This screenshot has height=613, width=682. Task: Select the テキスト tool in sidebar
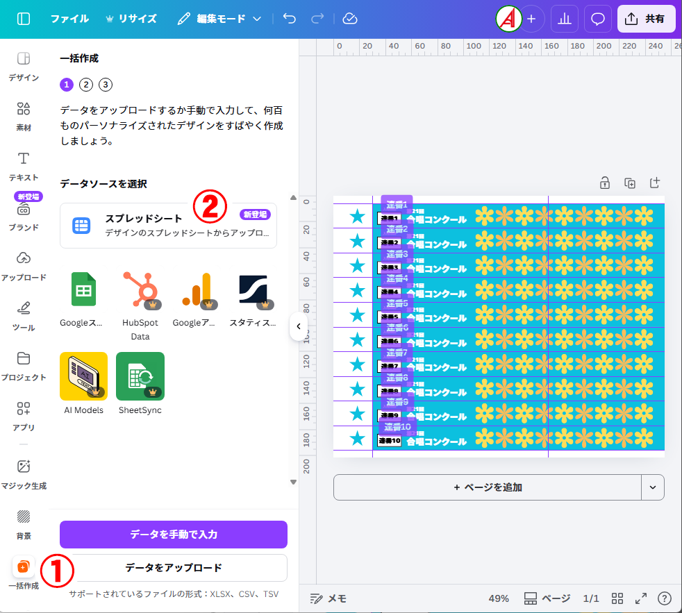[24, 165]
